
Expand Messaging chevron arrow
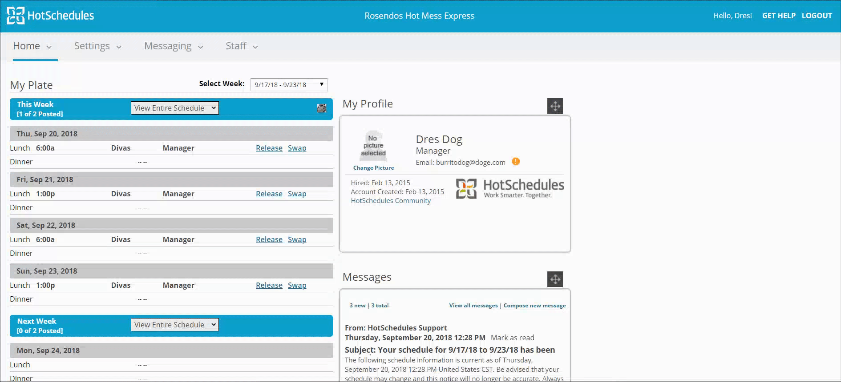coord(200,47)
